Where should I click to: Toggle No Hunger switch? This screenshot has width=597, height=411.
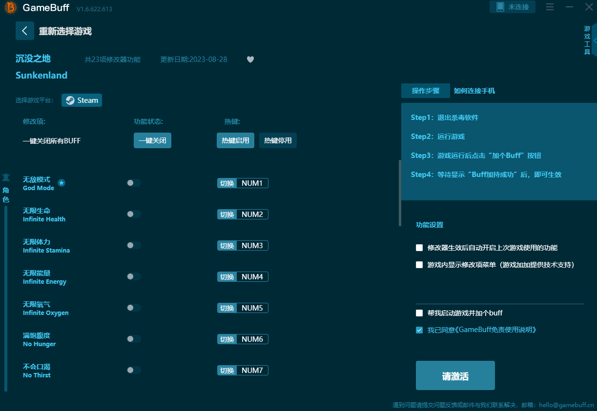tap(134, 339)
